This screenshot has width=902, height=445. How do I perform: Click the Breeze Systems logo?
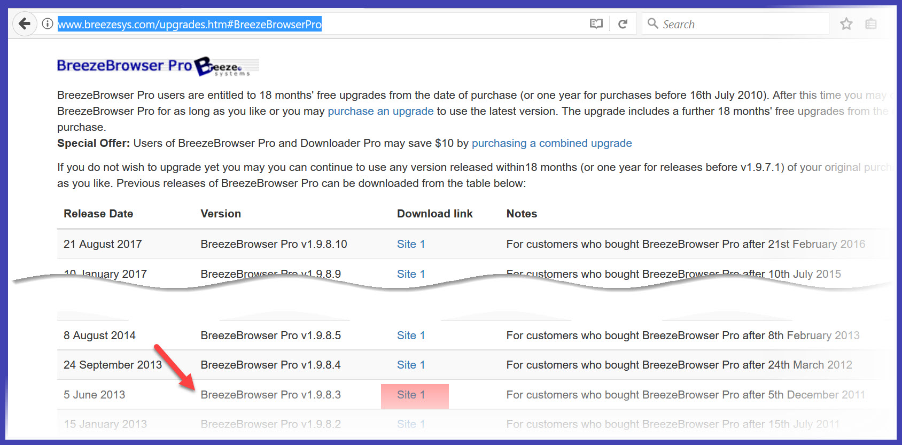pos(227,67)
